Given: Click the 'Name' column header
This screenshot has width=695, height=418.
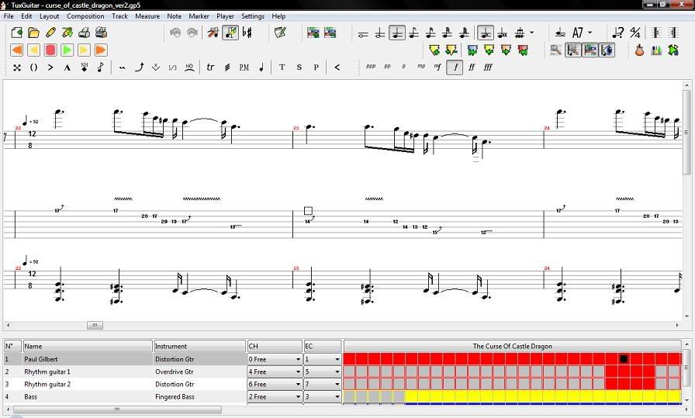Looking at the screenshot, I should tap(88, 346).
